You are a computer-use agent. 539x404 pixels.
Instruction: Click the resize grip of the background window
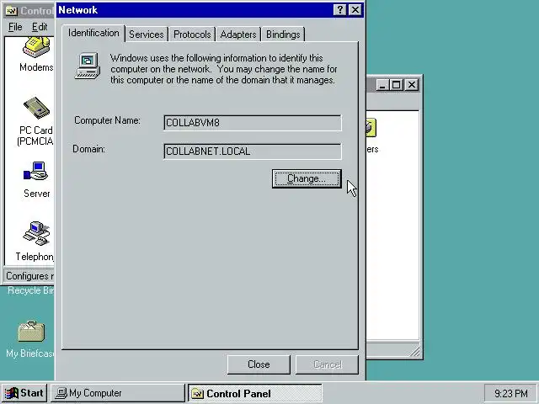click(x=415, y=352)
